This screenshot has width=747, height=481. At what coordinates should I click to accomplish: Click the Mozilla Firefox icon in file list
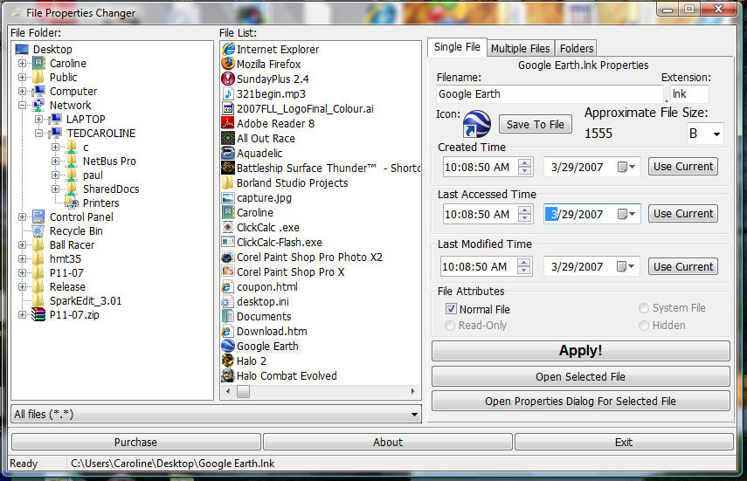pyautogui.click(x=228, y=64)
